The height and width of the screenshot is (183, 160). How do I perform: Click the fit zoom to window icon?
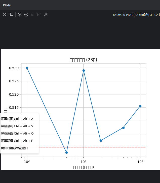(5, 15)
